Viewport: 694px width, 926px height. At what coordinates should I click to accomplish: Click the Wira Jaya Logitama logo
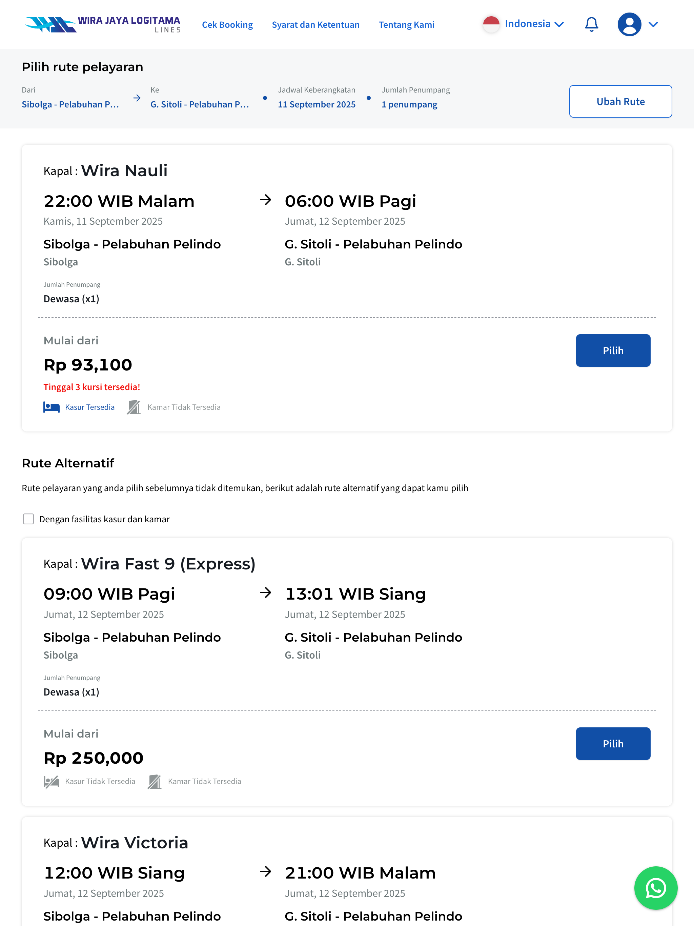103,24
